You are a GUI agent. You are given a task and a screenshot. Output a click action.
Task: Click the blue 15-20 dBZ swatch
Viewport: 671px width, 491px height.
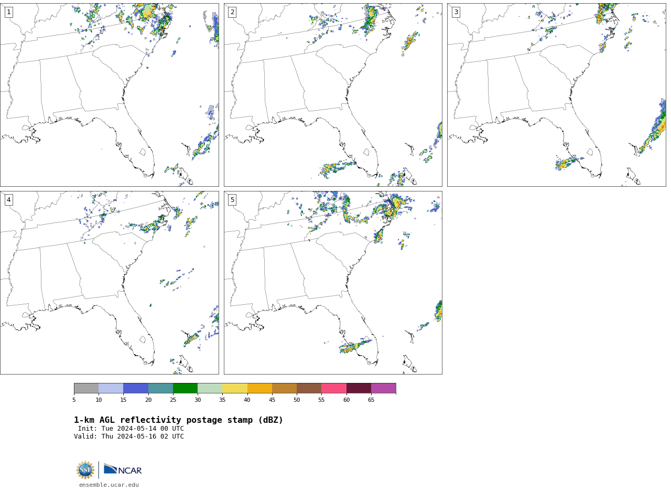tap(136, 388)
